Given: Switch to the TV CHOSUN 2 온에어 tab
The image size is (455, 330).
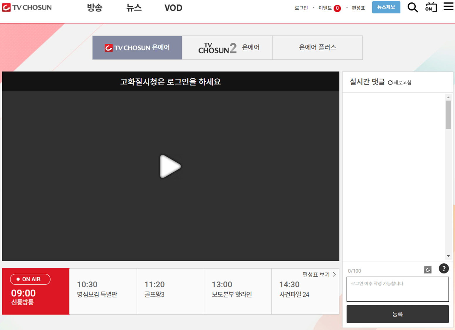Looking at the screenshot, I should pos(227,48).
